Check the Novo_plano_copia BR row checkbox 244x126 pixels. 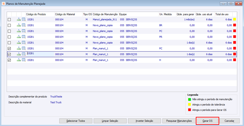tap(9, 25)
